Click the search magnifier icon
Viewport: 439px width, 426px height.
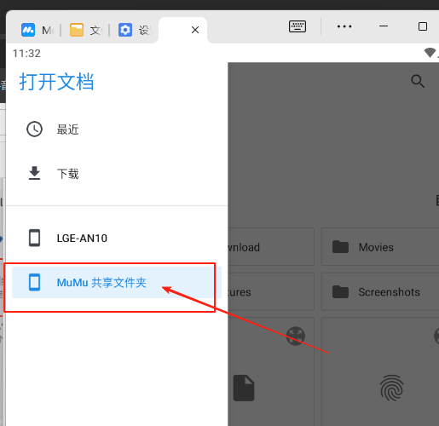tap(418, 82)
